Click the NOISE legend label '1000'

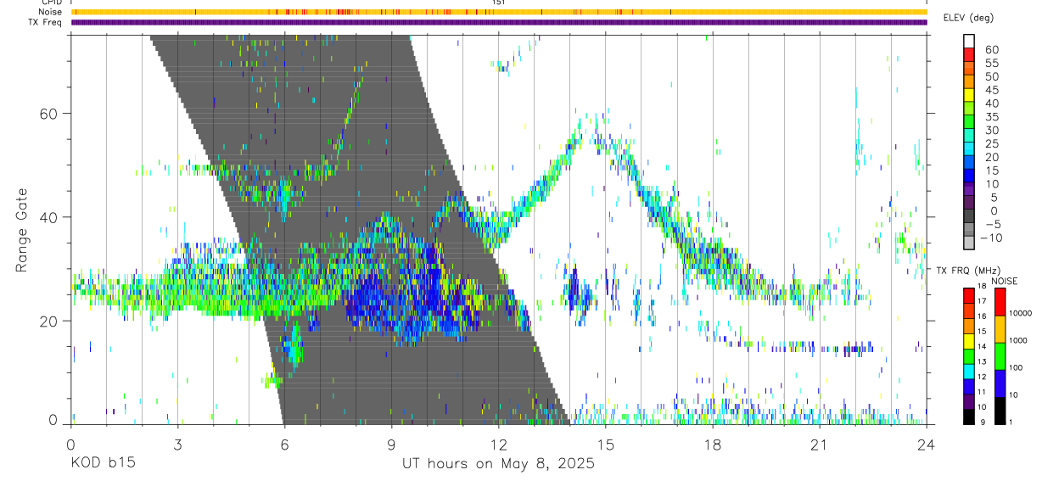click(x=1017, y=341)
